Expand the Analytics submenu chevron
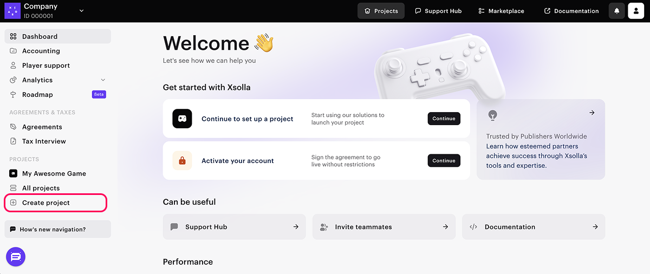Image resolution: width=650 pixels, height=274 pixels. (x=103, y=80)
